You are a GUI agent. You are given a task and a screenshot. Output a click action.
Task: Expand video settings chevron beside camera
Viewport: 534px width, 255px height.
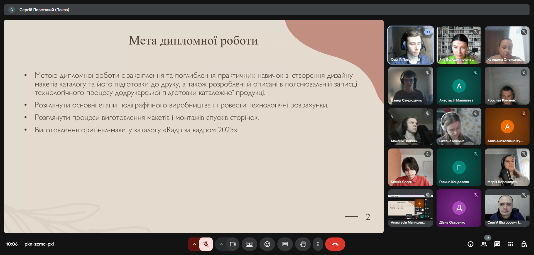(221, 244)
